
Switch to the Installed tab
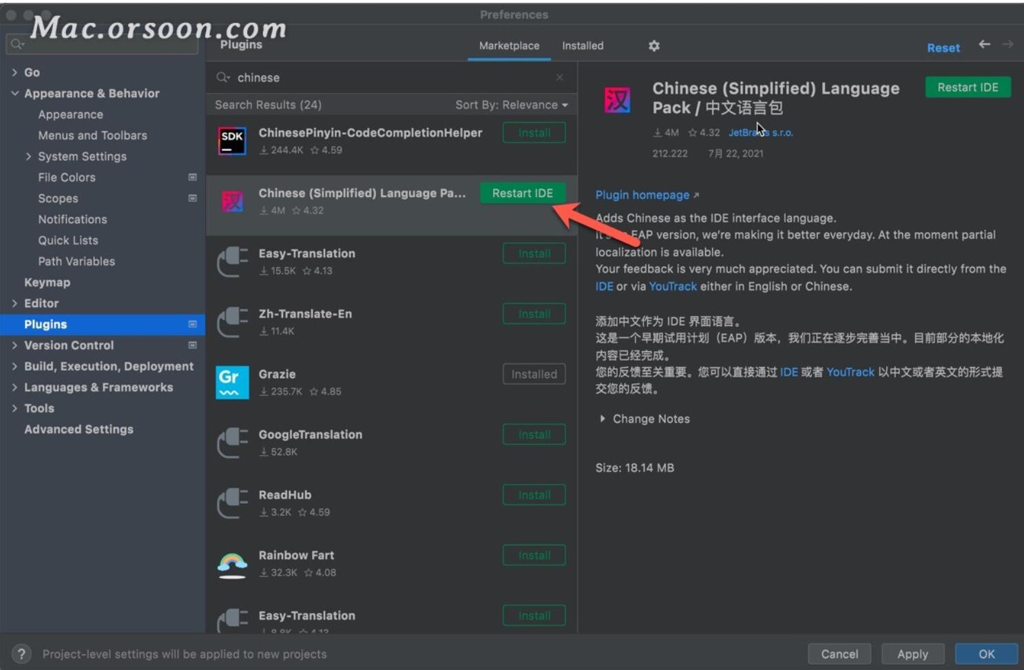583,45
